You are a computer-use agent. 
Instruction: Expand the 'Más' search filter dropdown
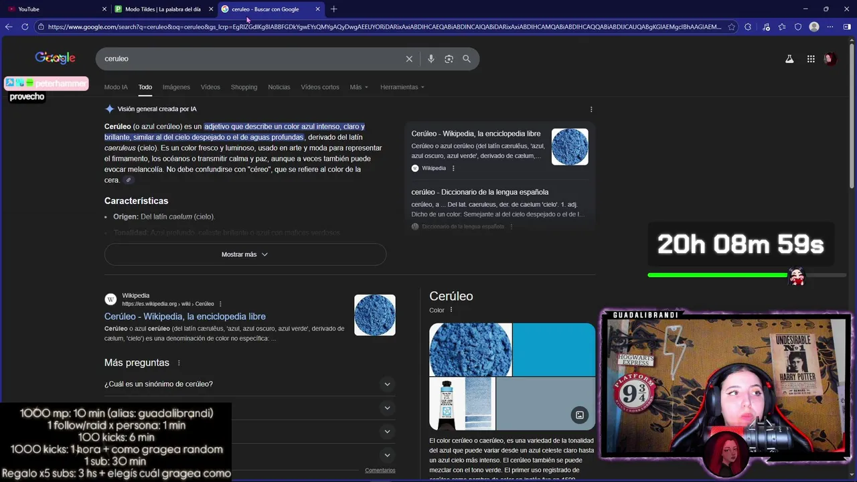coord(359,87)
